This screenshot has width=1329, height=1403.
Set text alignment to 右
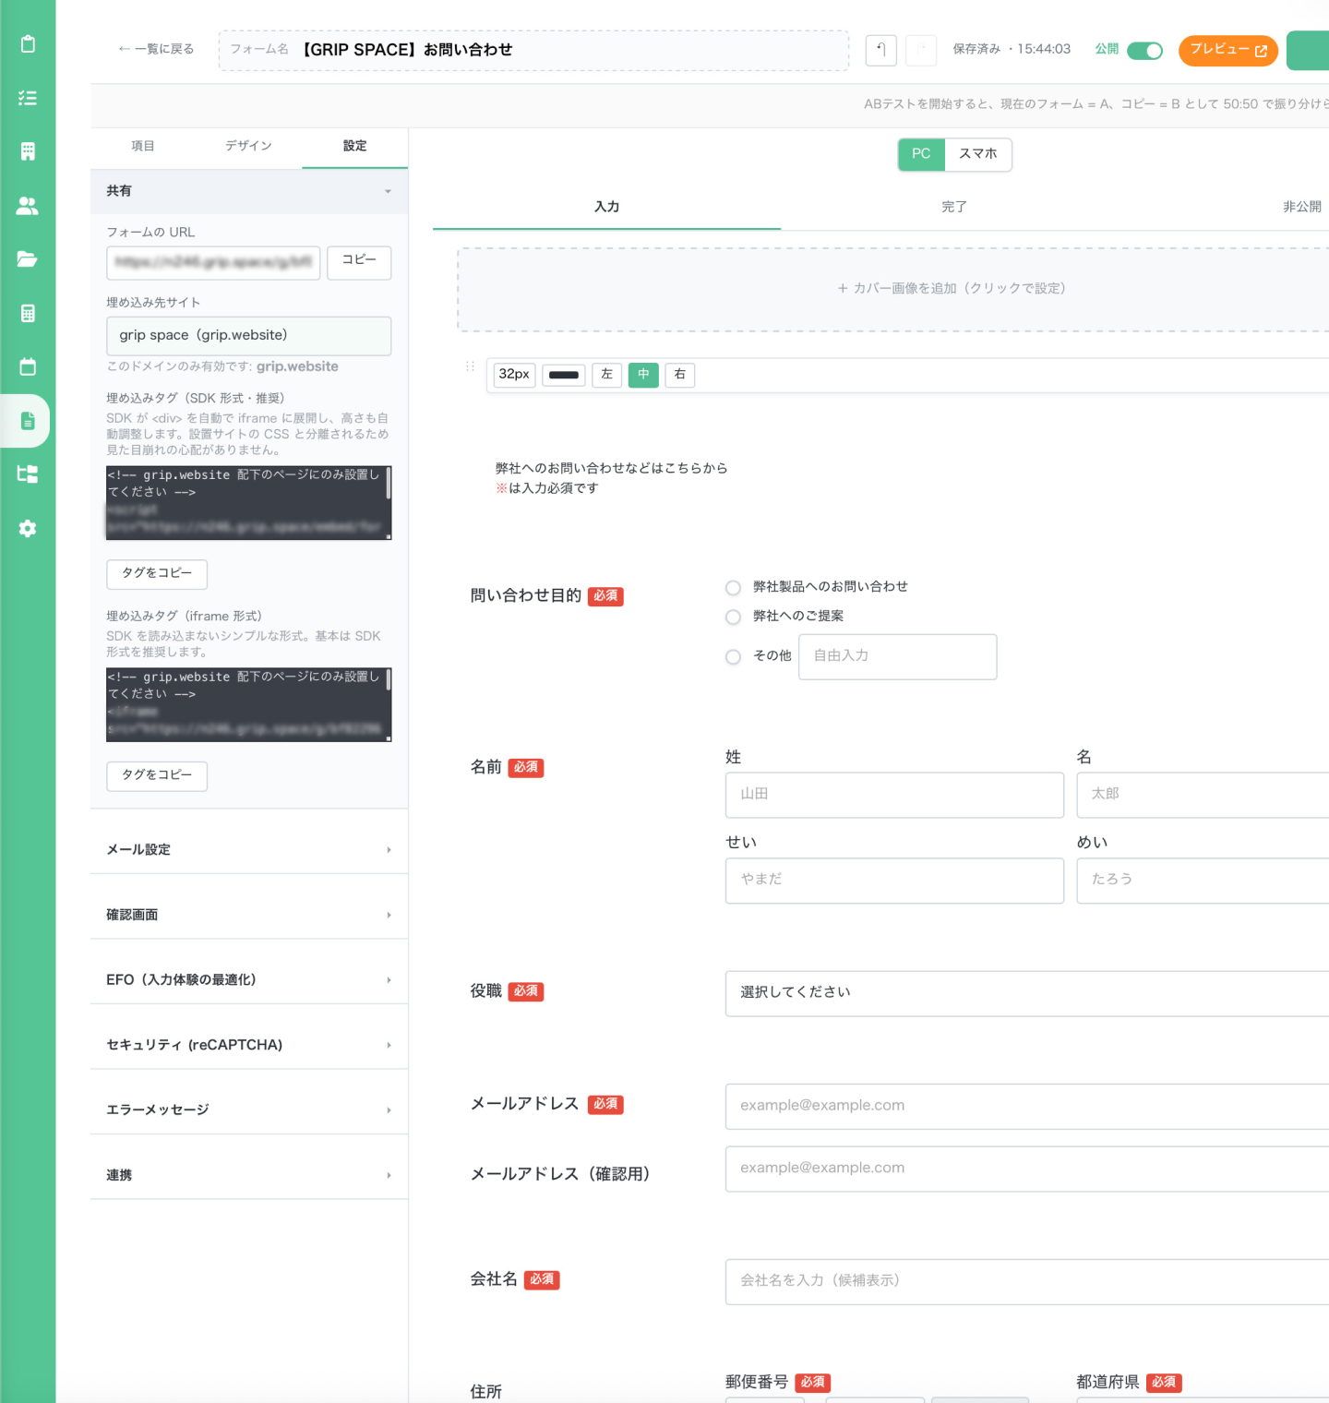(679, 375)
